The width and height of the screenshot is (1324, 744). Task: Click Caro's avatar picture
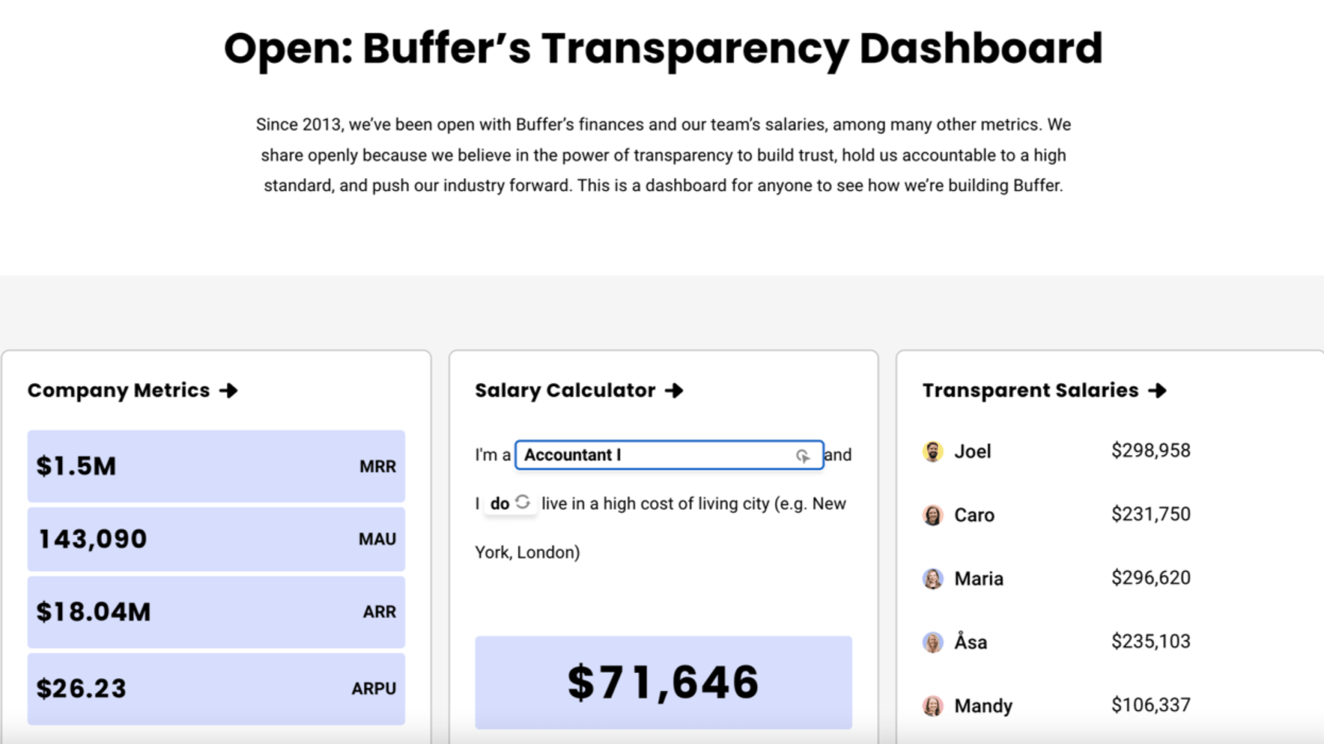pyautogui.click(x=932, y=515)
